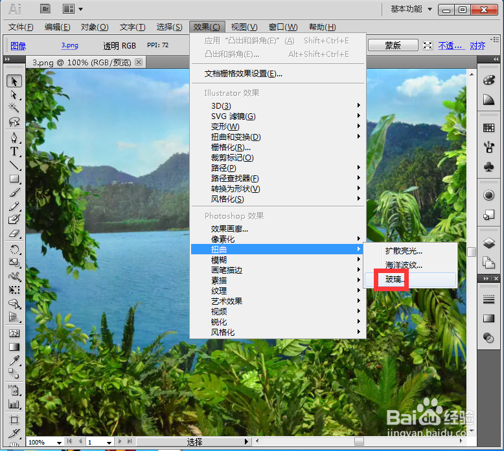Open the 对象(O) menu
The image size is (504, 451).
coord(95,27)
